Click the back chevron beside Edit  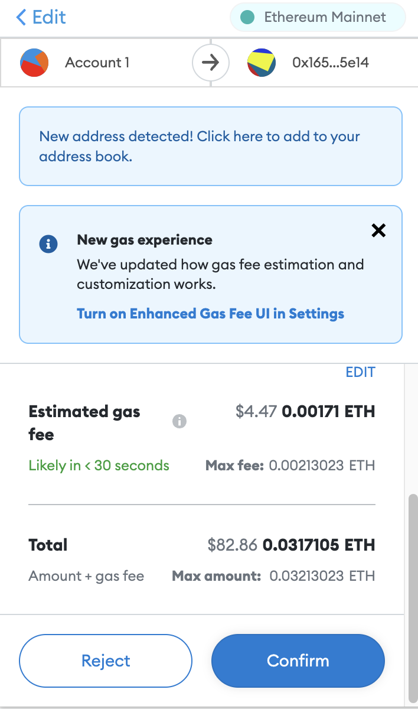tap(21, 17)
